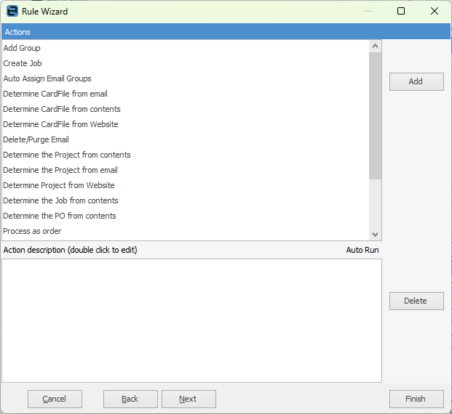The width and height of the screenshot is (452, 414).
Task: Click into the Action description box
Action: (x=191, y=320)
